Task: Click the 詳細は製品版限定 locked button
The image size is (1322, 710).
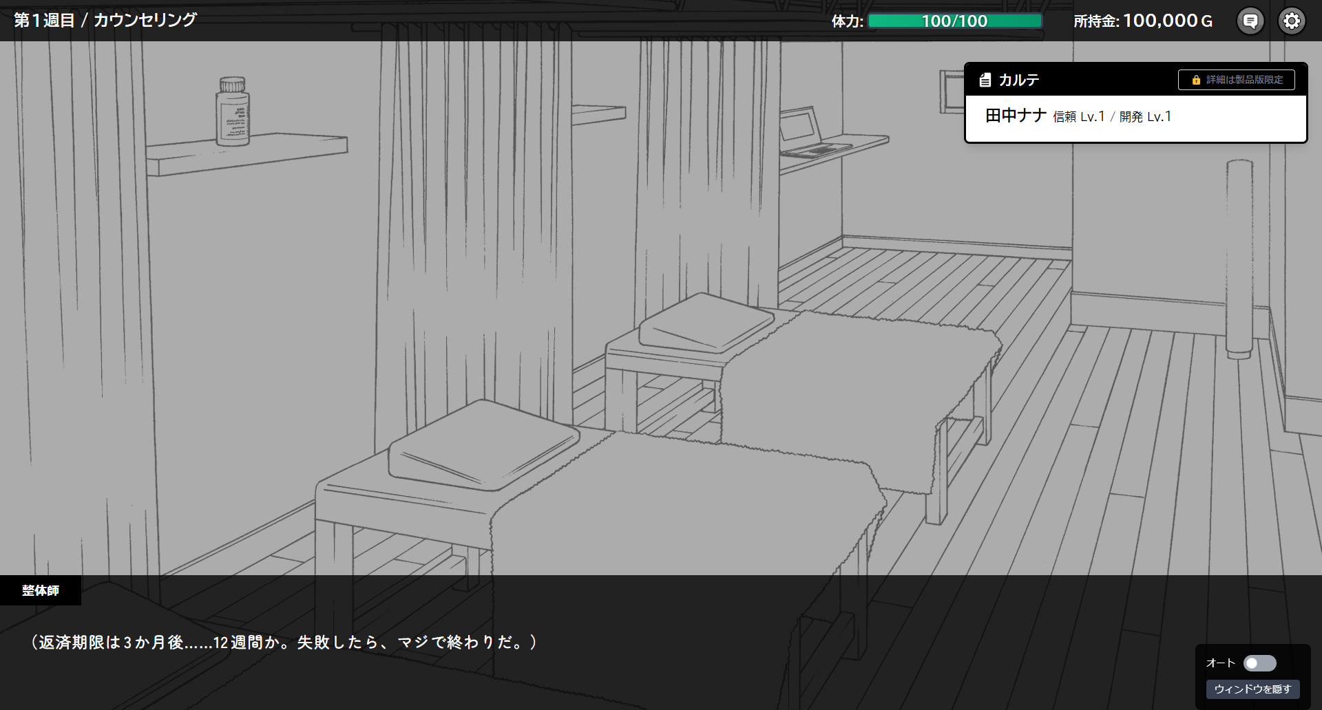Action: pyautogui.click(x=1237, y=80)
